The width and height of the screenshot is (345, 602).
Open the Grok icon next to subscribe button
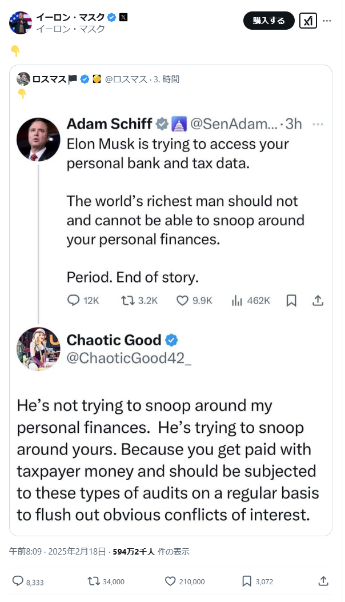308,21
